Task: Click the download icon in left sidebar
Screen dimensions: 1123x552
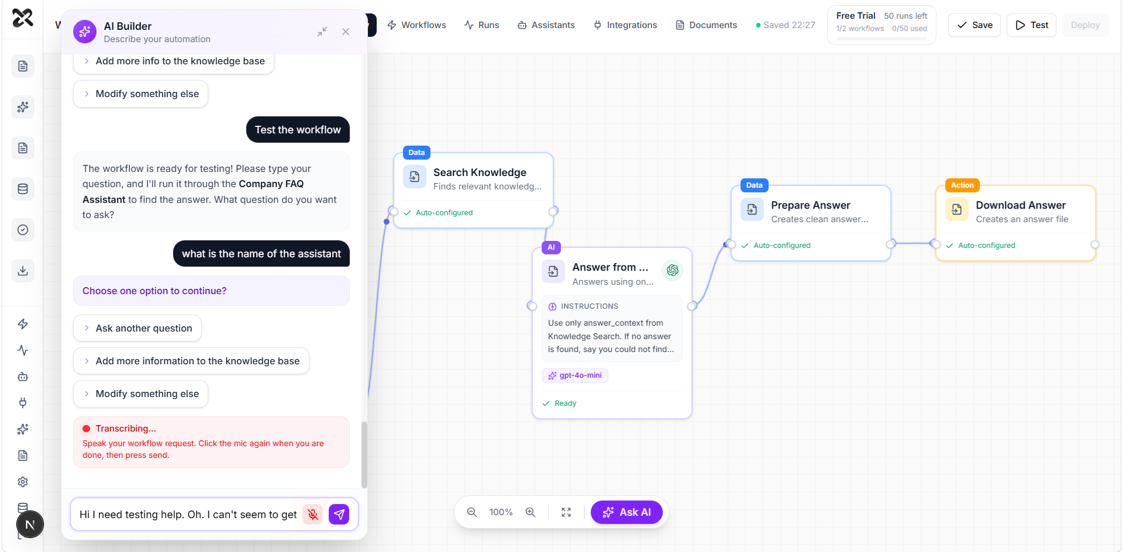Action: (x=23, y=271)
